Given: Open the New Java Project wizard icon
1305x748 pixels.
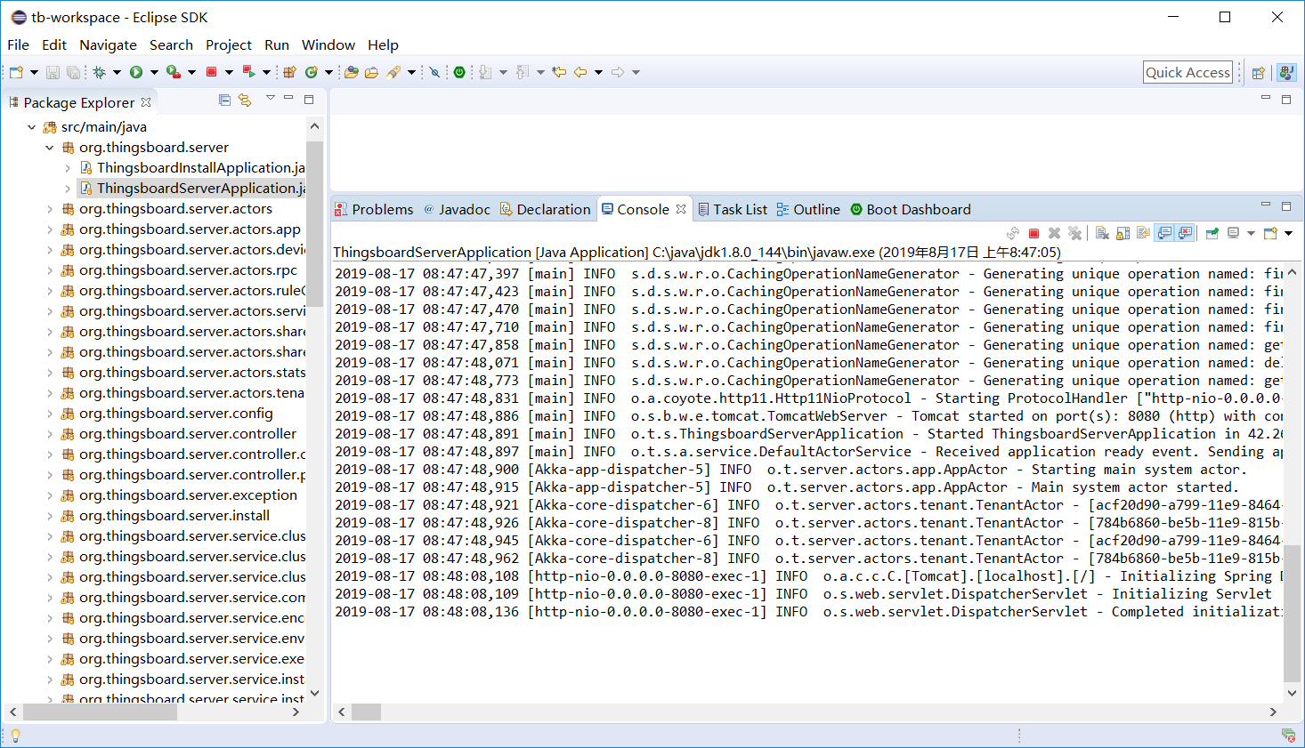Looking at the screenshot, I should click(15, 72).
